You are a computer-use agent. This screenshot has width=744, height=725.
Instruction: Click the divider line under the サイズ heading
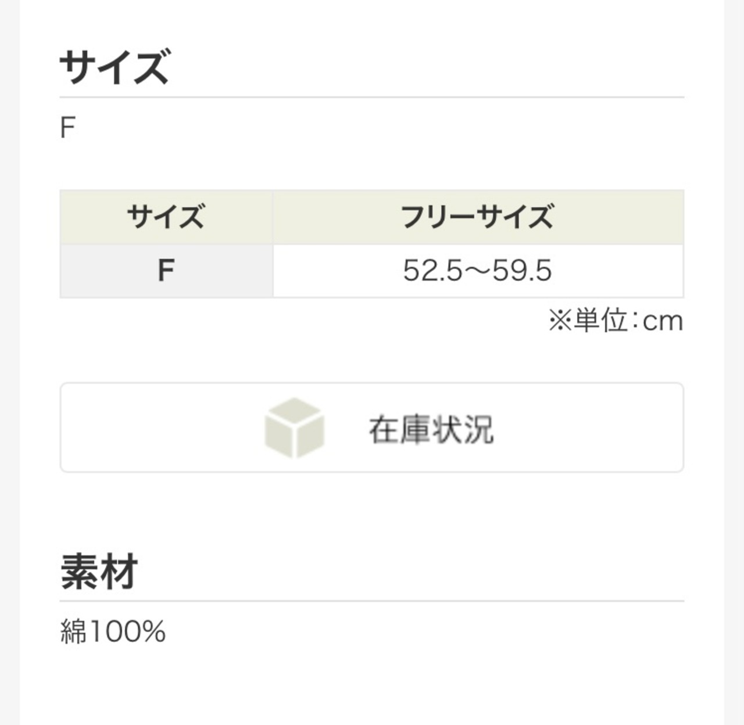(372, 97)
